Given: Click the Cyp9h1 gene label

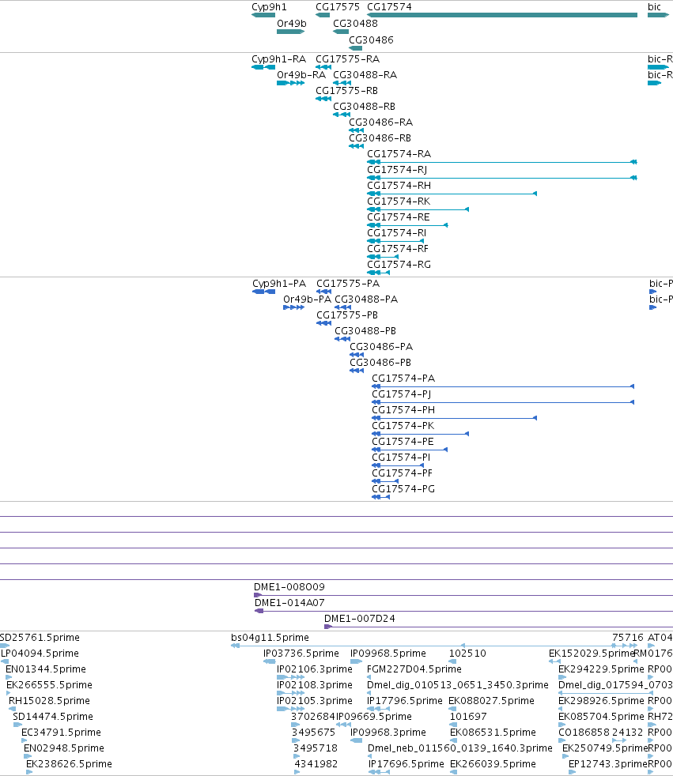Looking at the screenshot, I should pos(269,7).
